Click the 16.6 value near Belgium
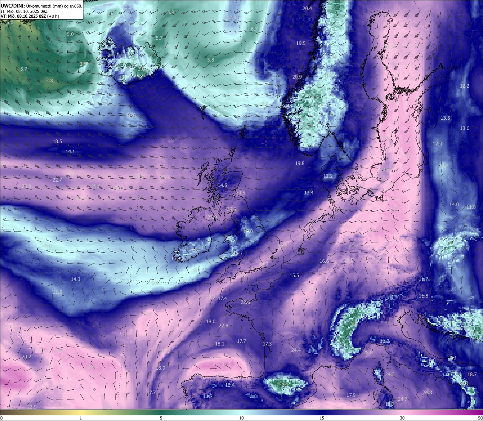The image size is (483, 421). click(324, 261)
